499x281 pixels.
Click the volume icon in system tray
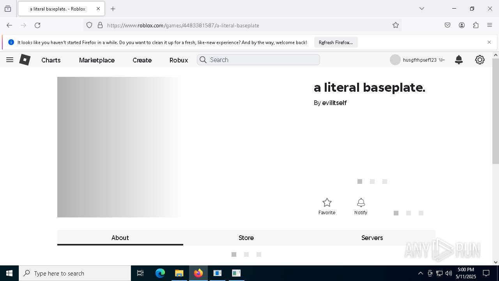coord(449,273)
